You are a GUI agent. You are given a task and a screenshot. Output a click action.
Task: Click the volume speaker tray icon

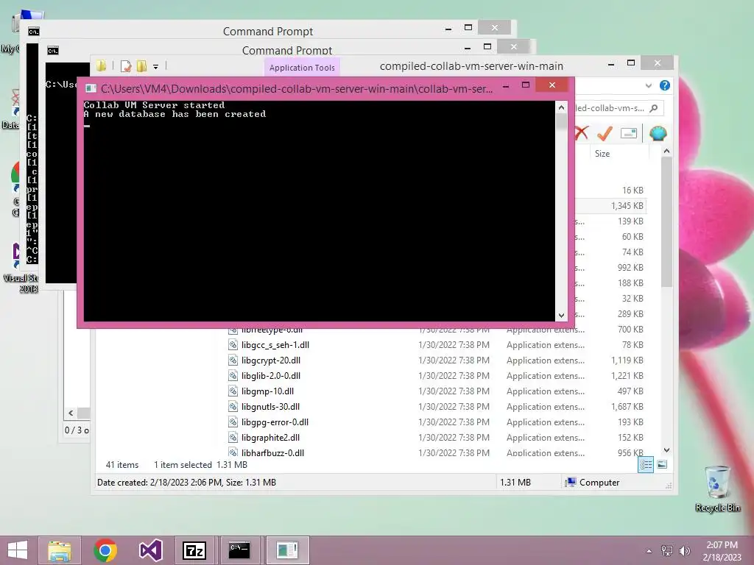(x=685, y=550)
